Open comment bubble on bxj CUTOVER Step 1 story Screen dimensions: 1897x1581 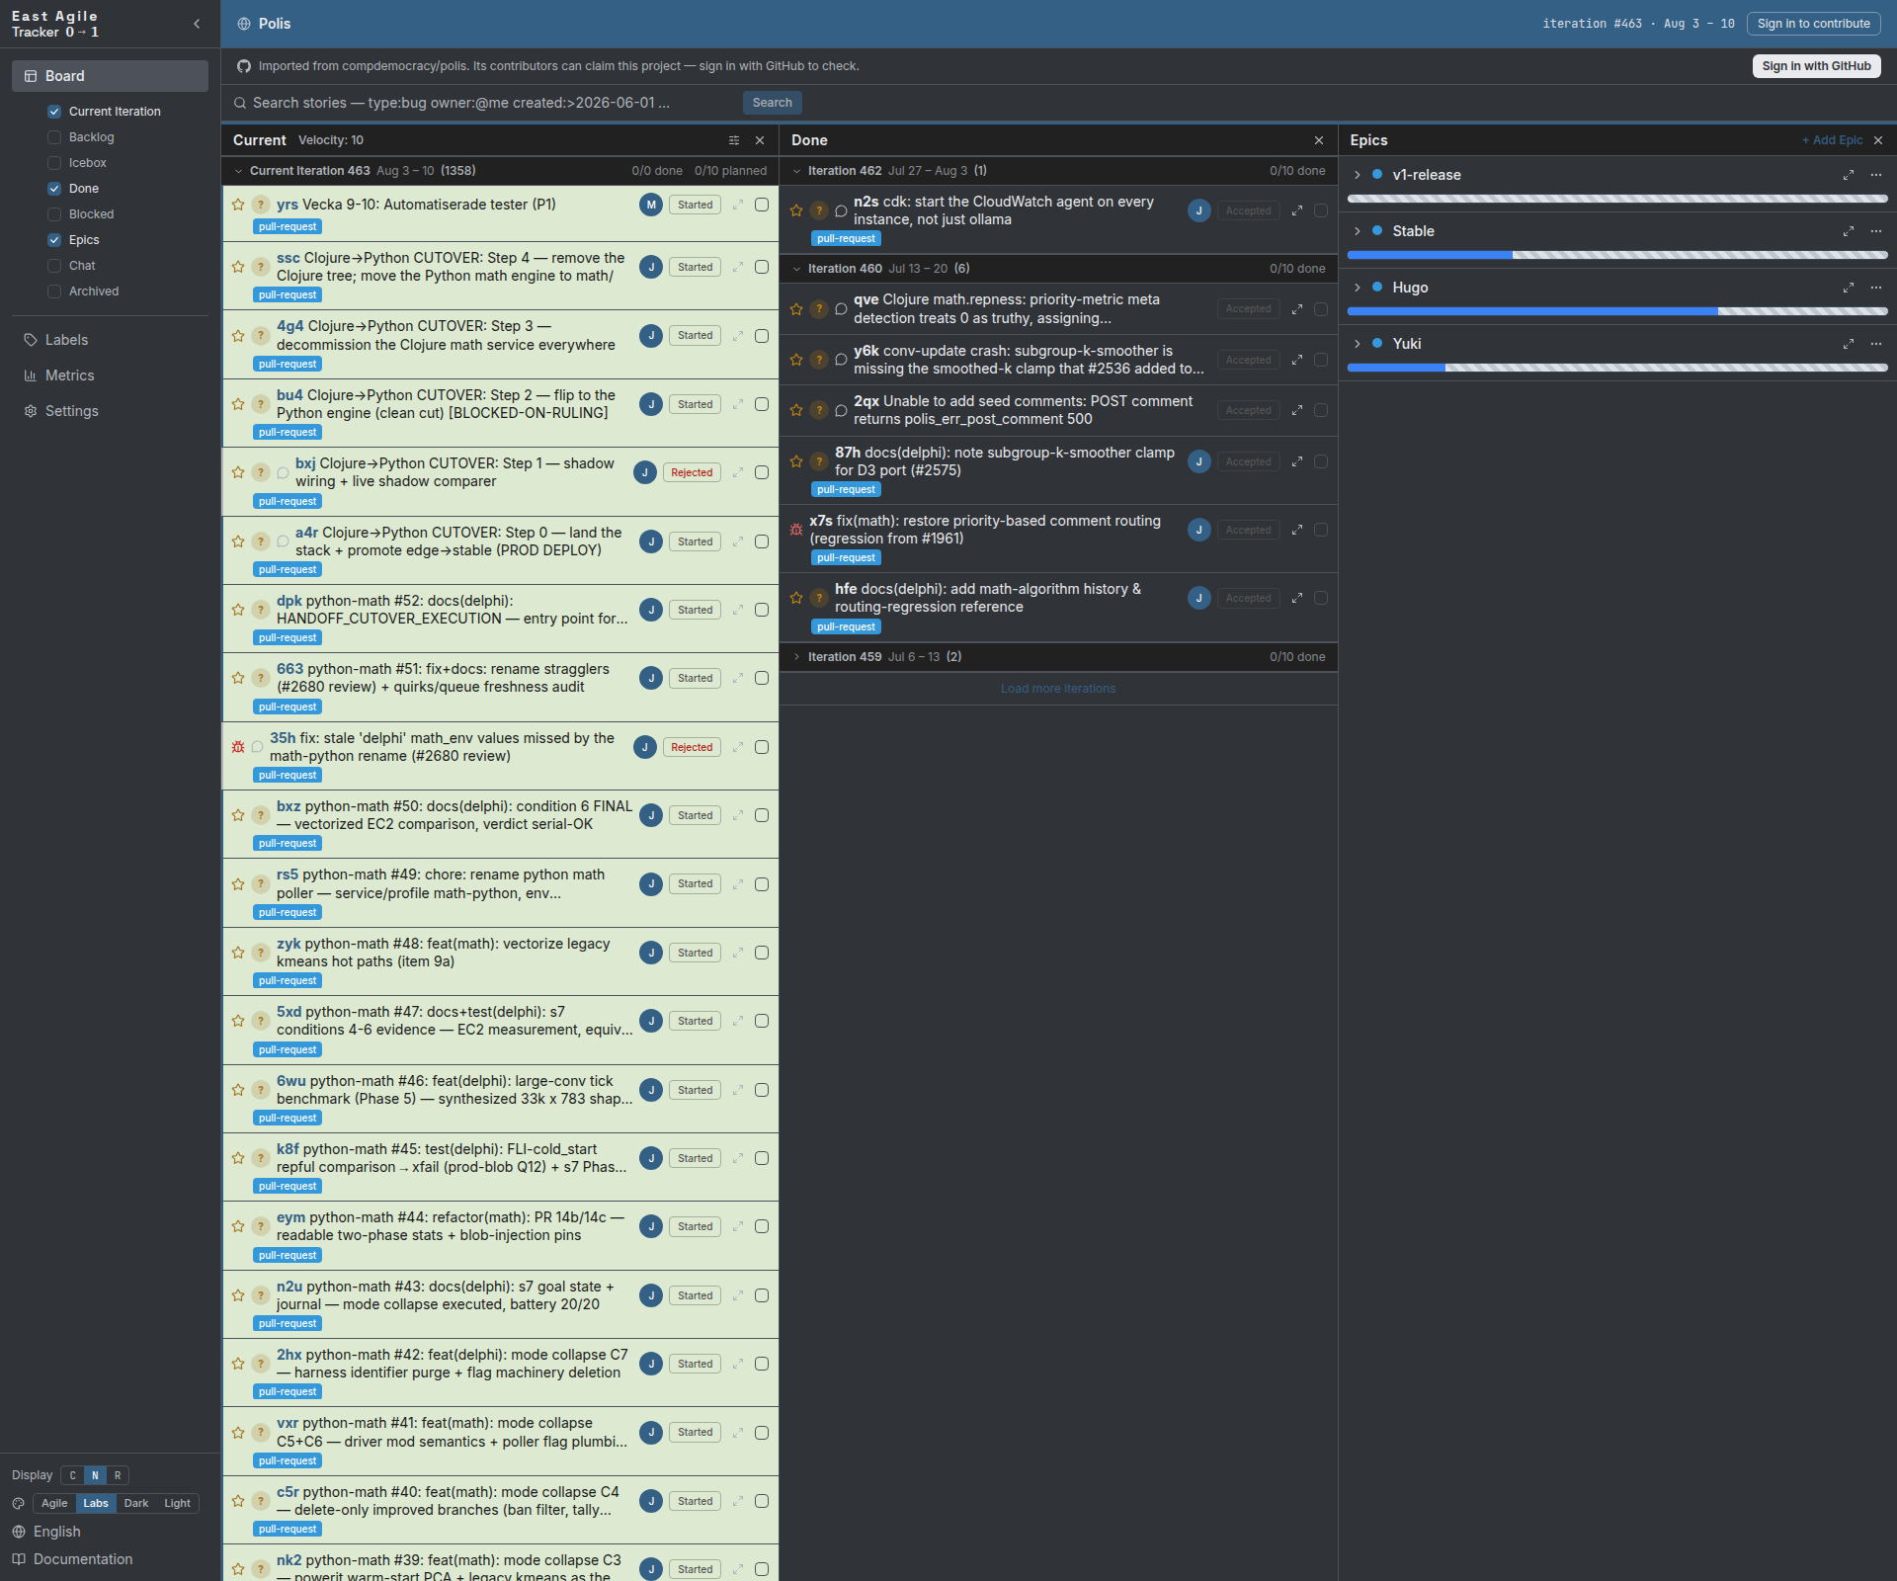pos(283,472)
